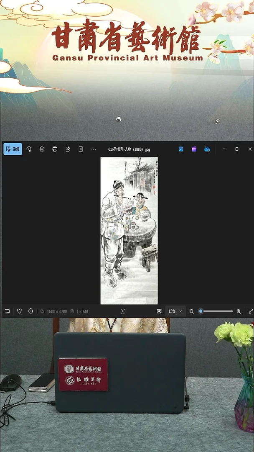The image size is (254, 452).
Task: Close the Photos viewer window
Action: click(x=250, y=149)
